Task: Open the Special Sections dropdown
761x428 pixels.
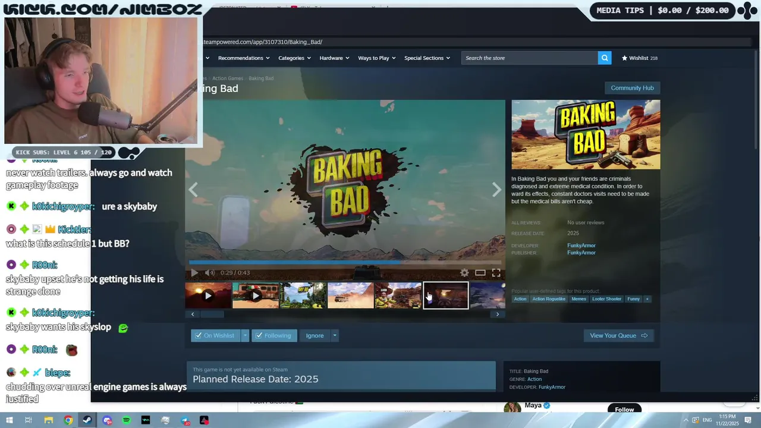Action: click(x=427, y=58)
